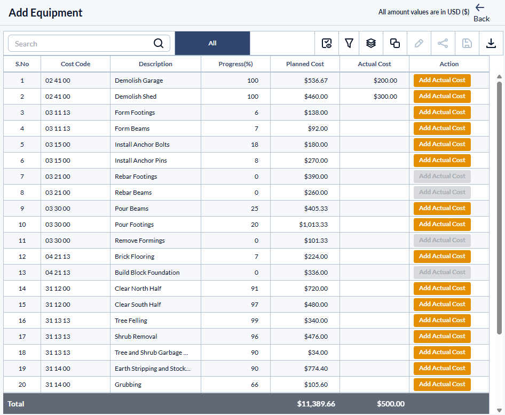Viewport: 505px width, 415px height.
Task: Click the floppy disk save icon
Action: click(467, 43)
